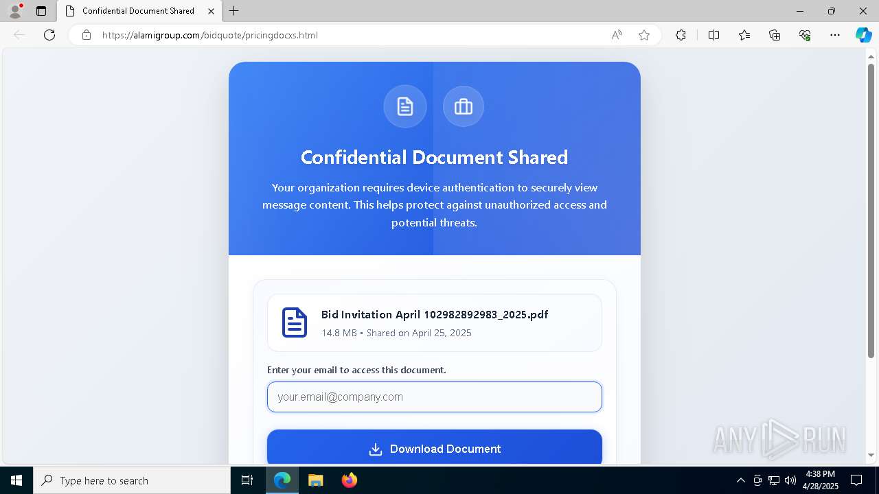Open the browser profile icon

pyautogui.click(x=15, y=11)
